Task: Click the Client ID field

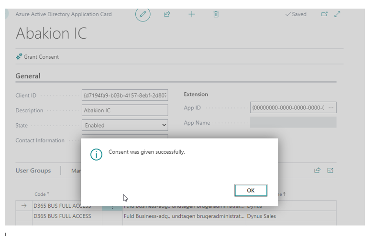Action: 125,95
